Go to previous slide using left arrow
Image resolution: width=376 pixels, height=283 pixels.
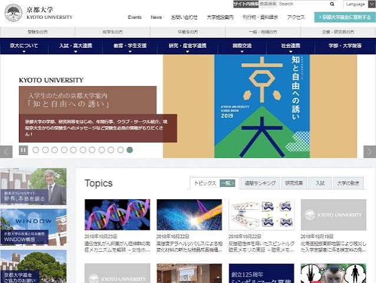pyautogui.click(x=6, y=152)
